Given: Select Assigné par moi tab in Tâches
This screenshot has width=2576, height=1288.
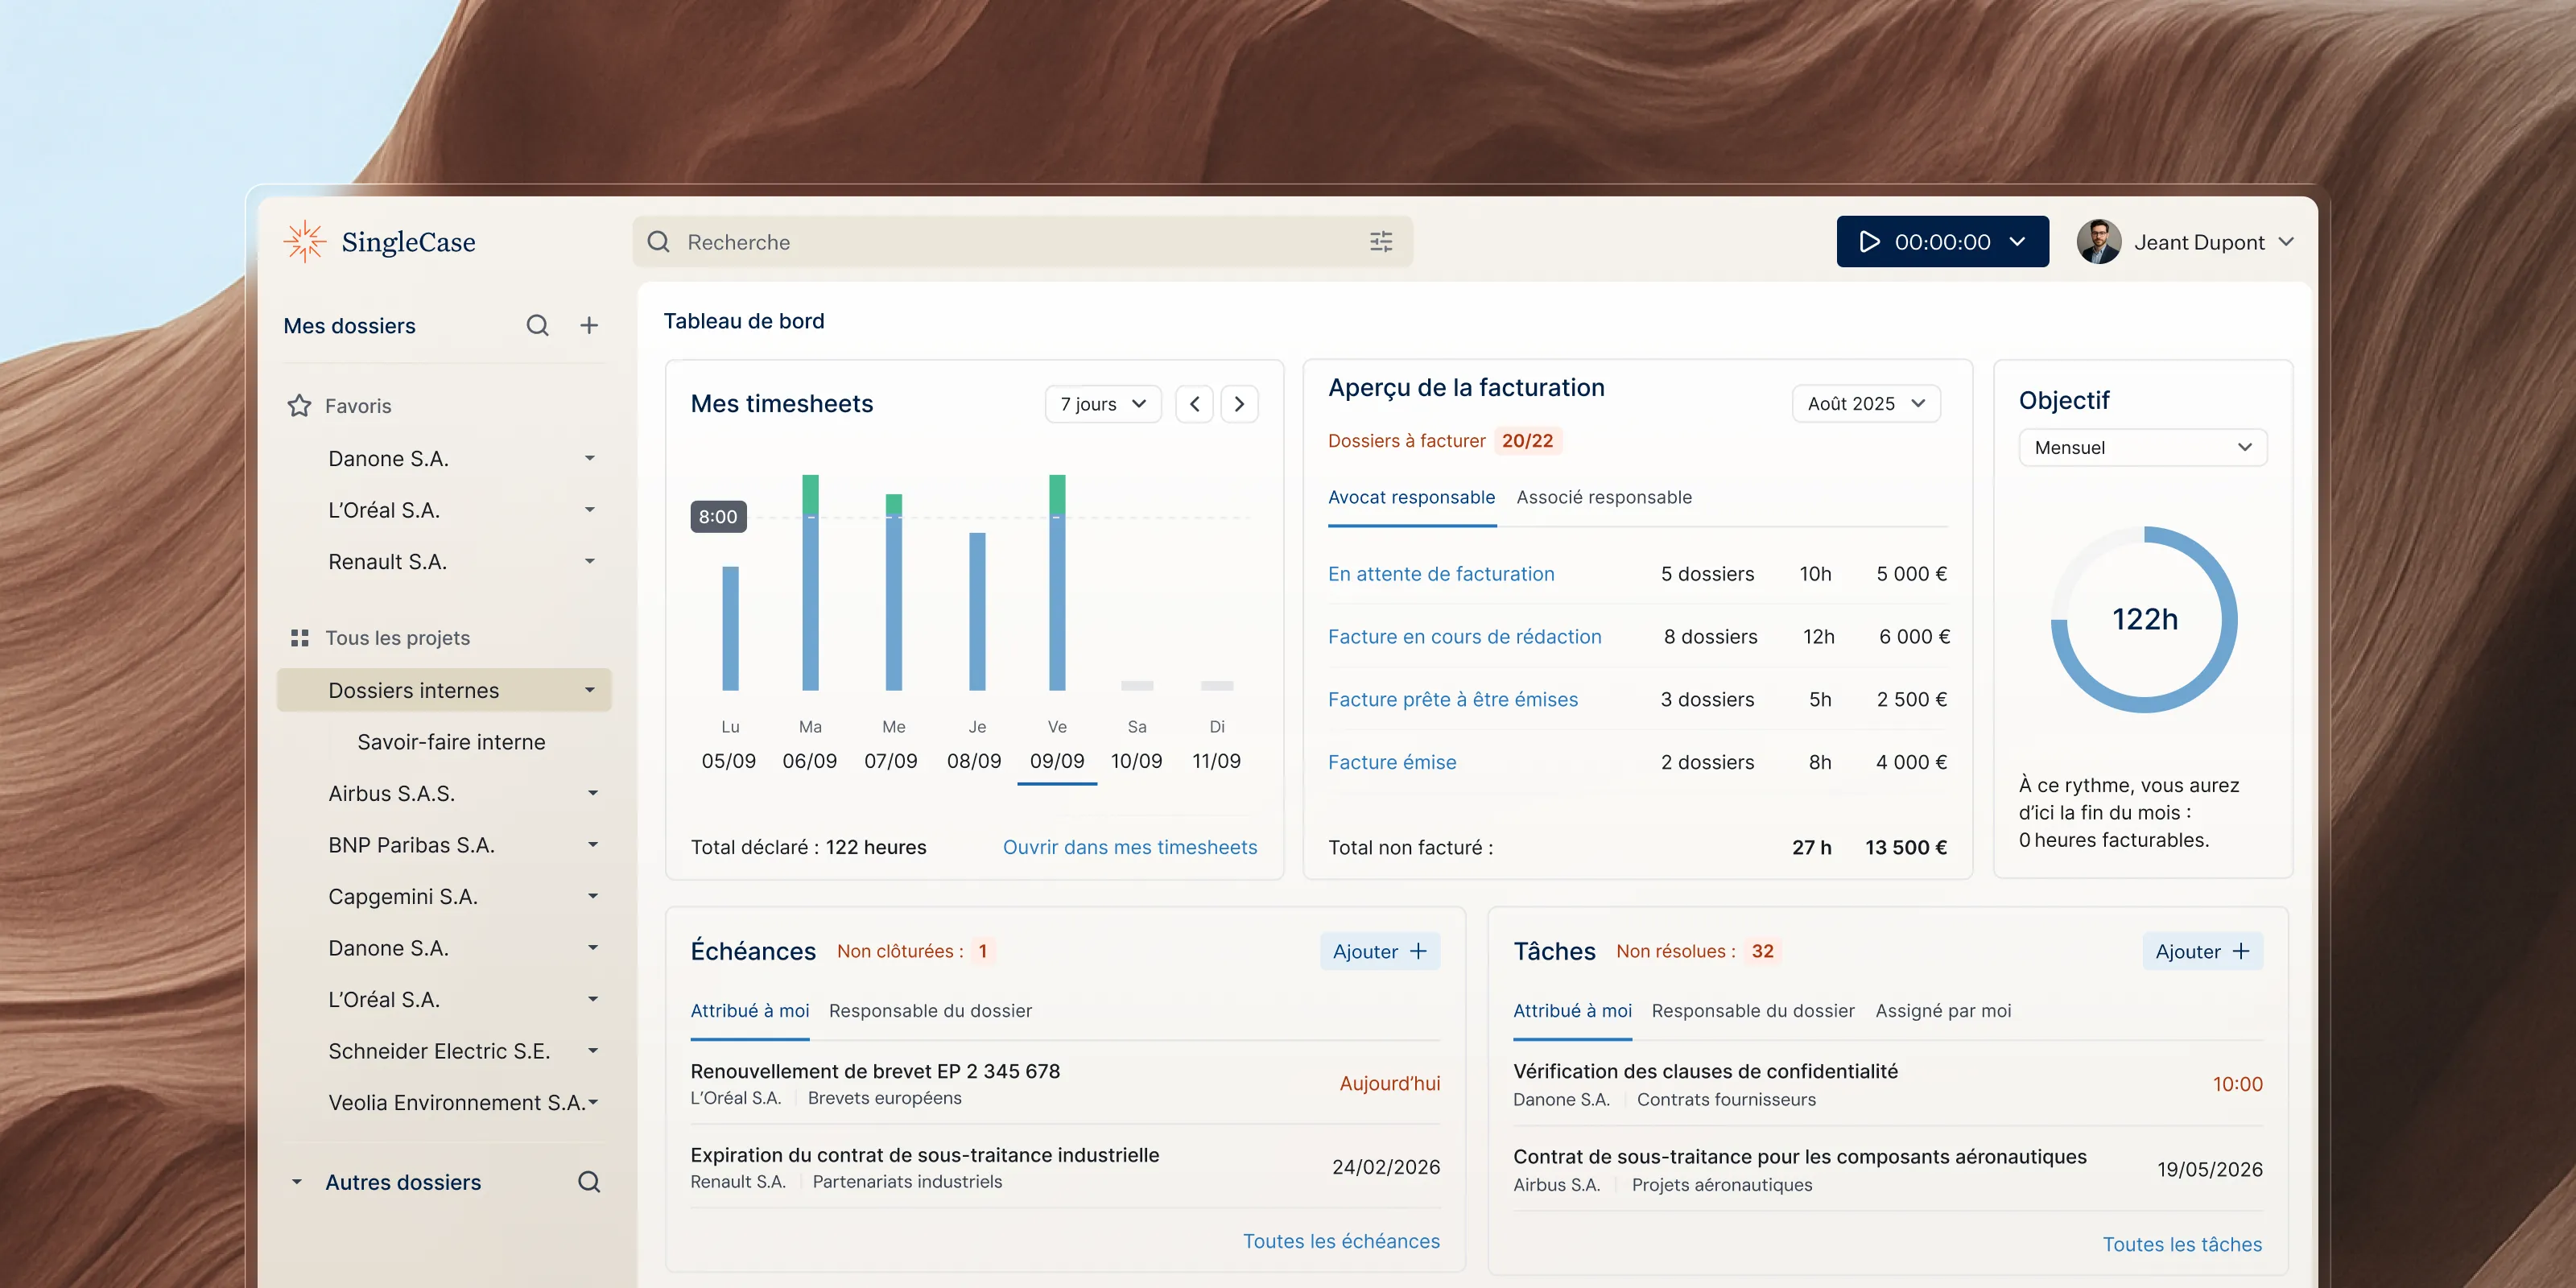Looking at the screenshot, I should point(1942,1010).
